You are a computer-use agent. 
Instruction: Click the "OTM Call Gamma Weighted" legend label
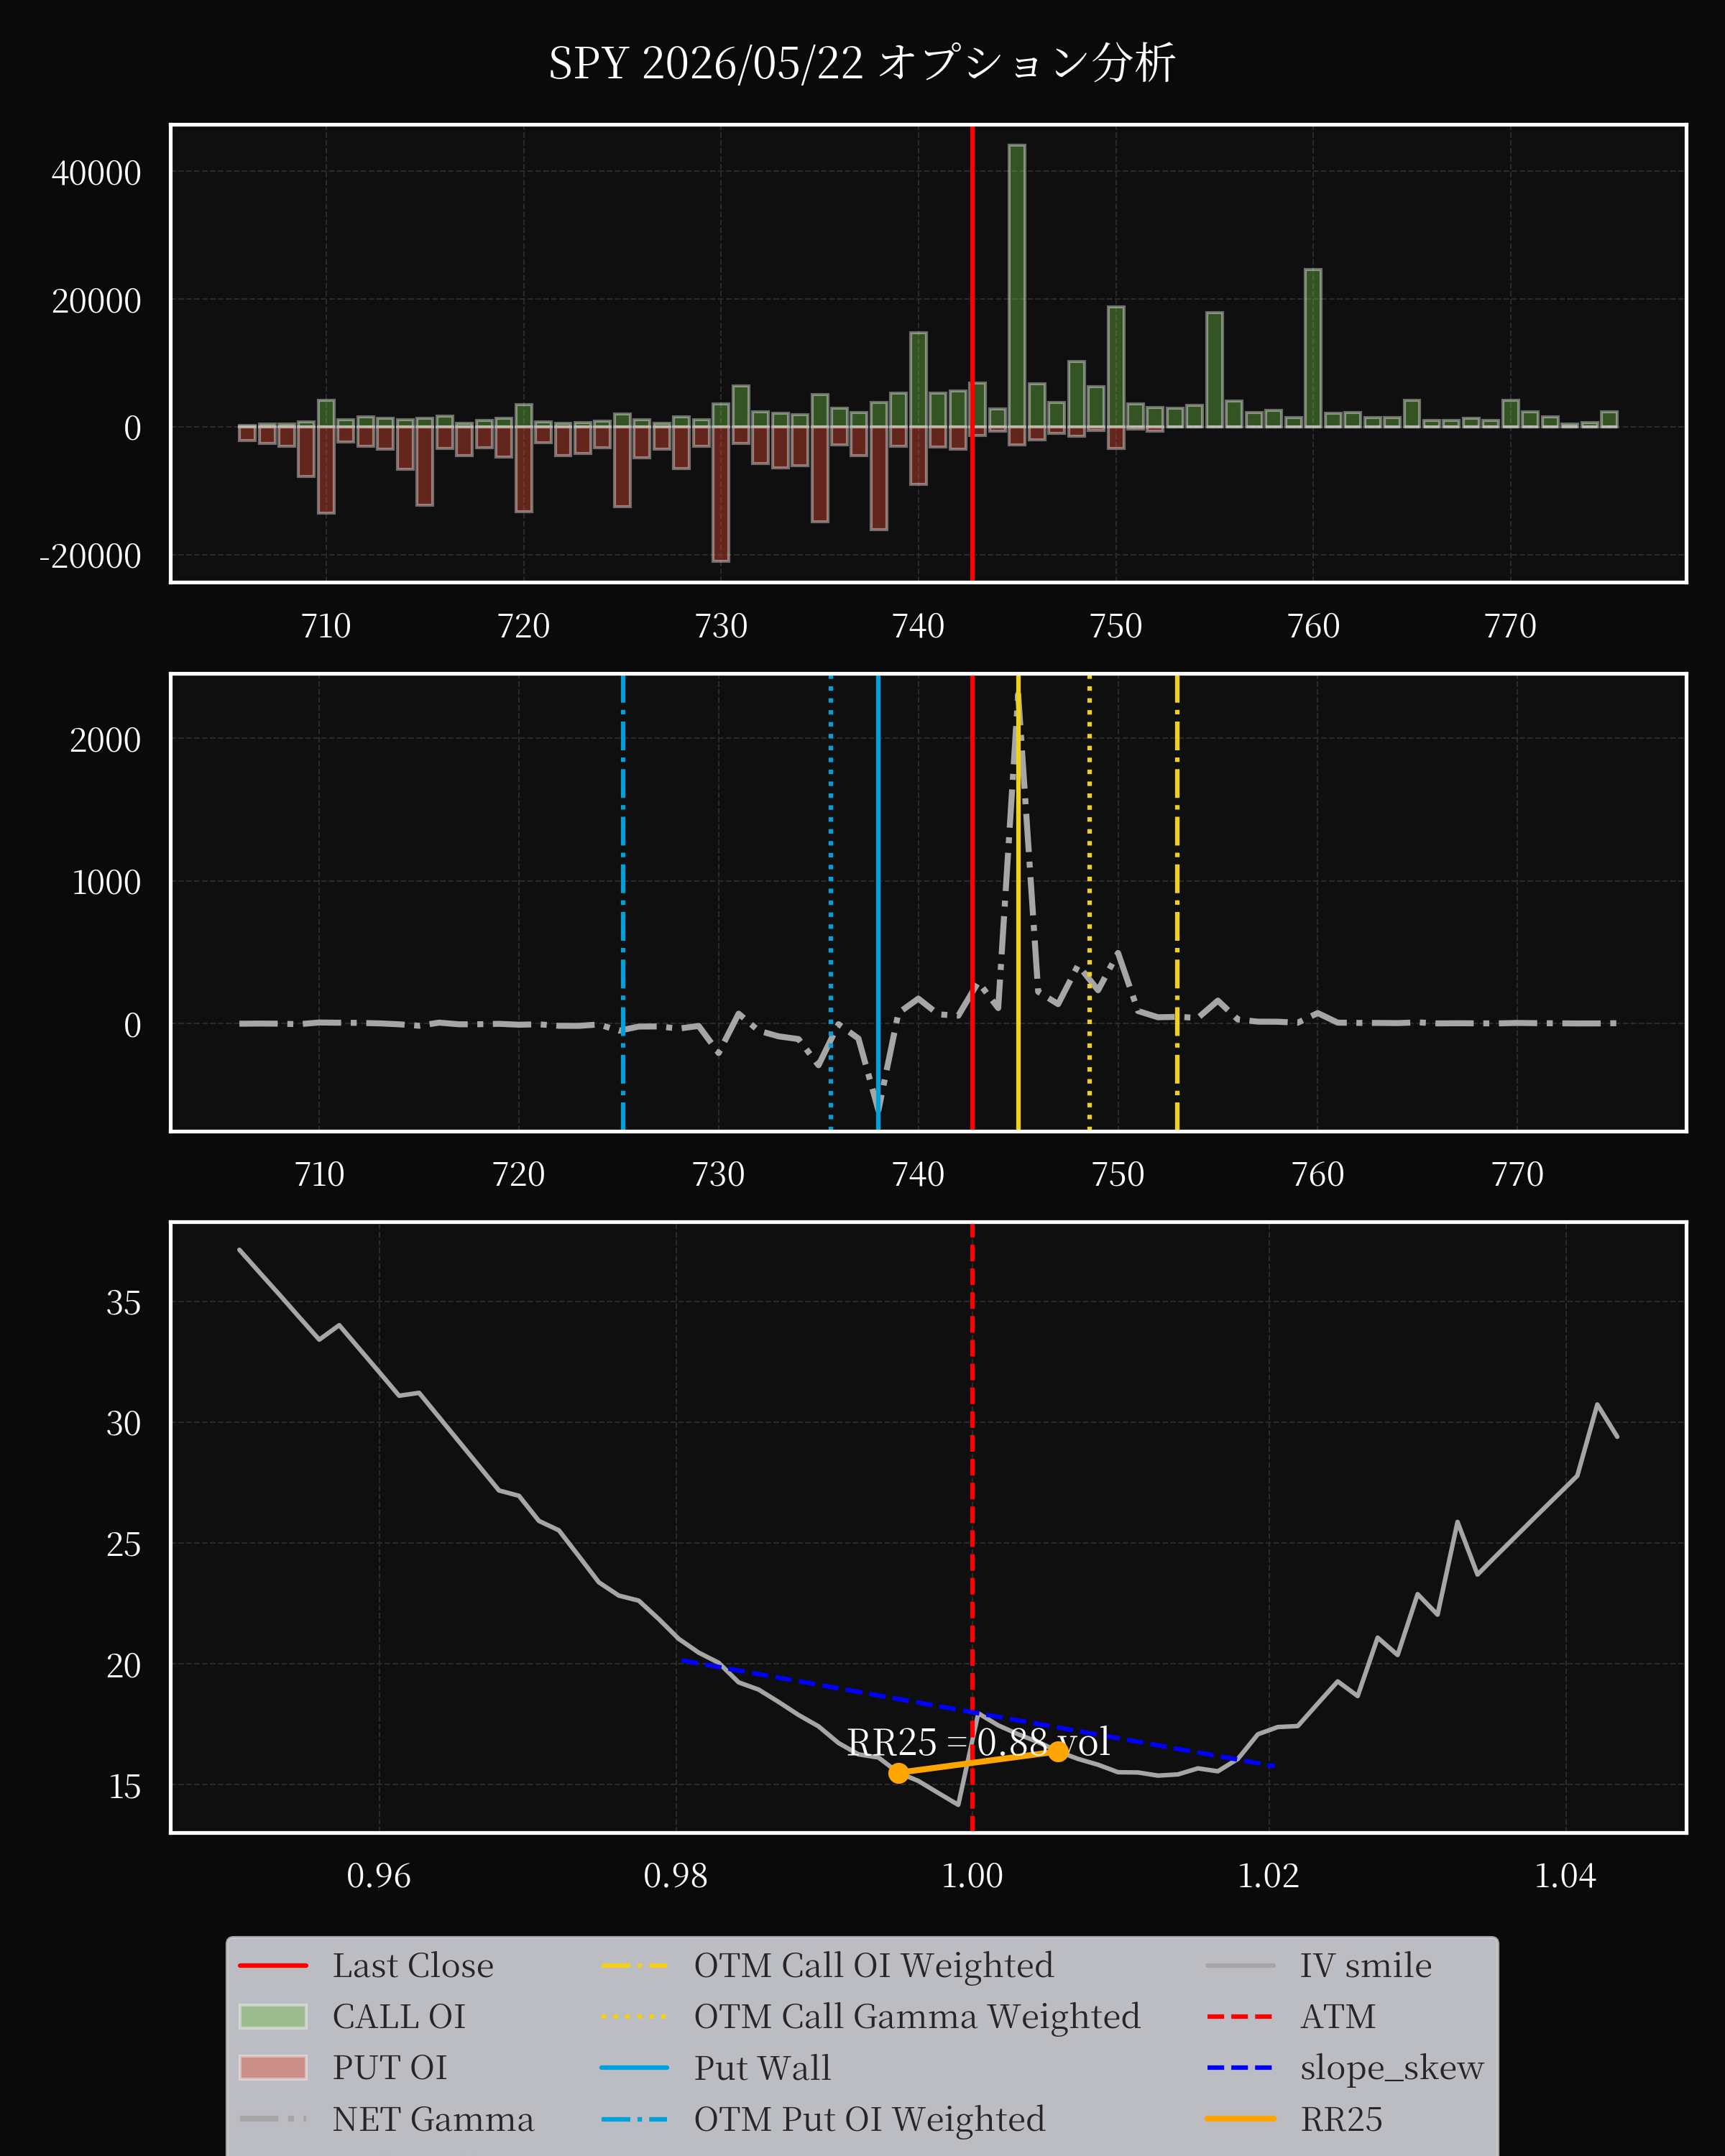tap(917, 2016)
